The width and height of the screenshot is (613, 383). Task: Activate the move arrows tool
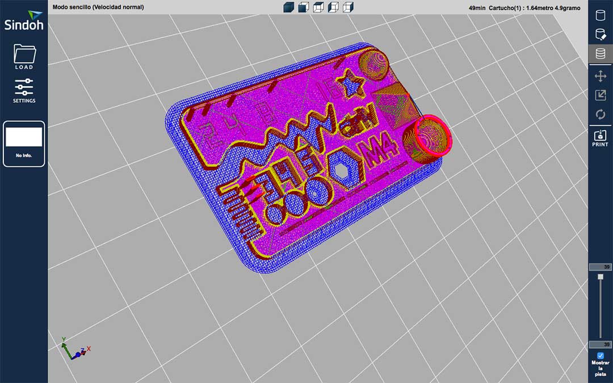600,76
